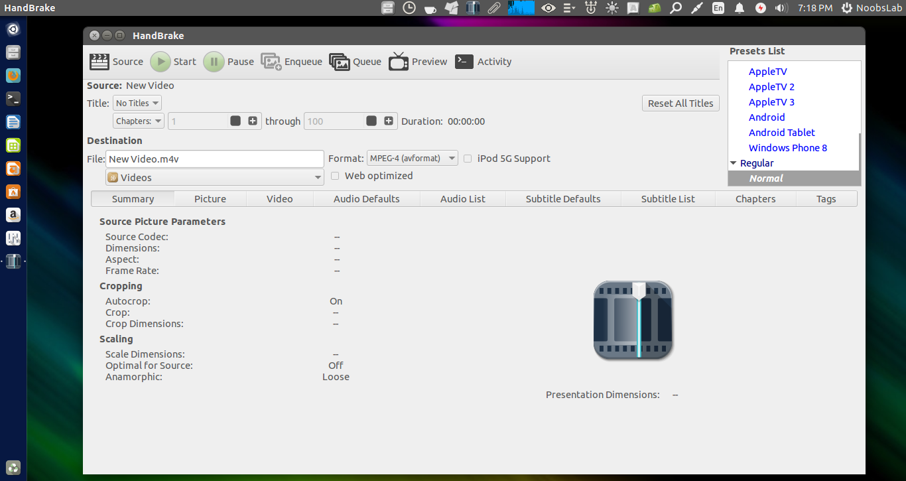Toggle iPod 5G Support checkbox
Viewport: 906px width, 481px height.
(468, 159)
